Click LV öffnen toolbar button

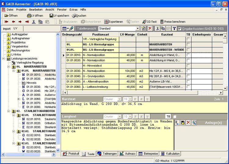(35, 16)
